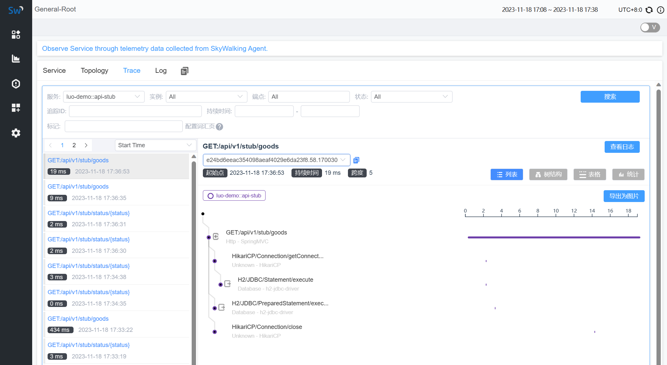Click the 持续时间 minimum duration field
The width and height of the screenshot is (667, 365).
[x=264, y=111]
